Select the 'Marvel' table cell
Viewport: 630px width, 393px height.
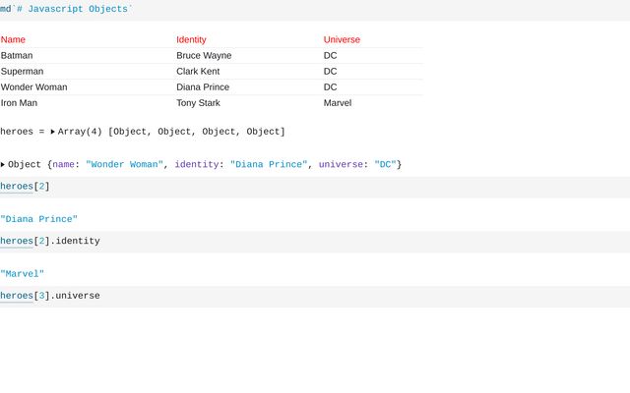point(338,103)
